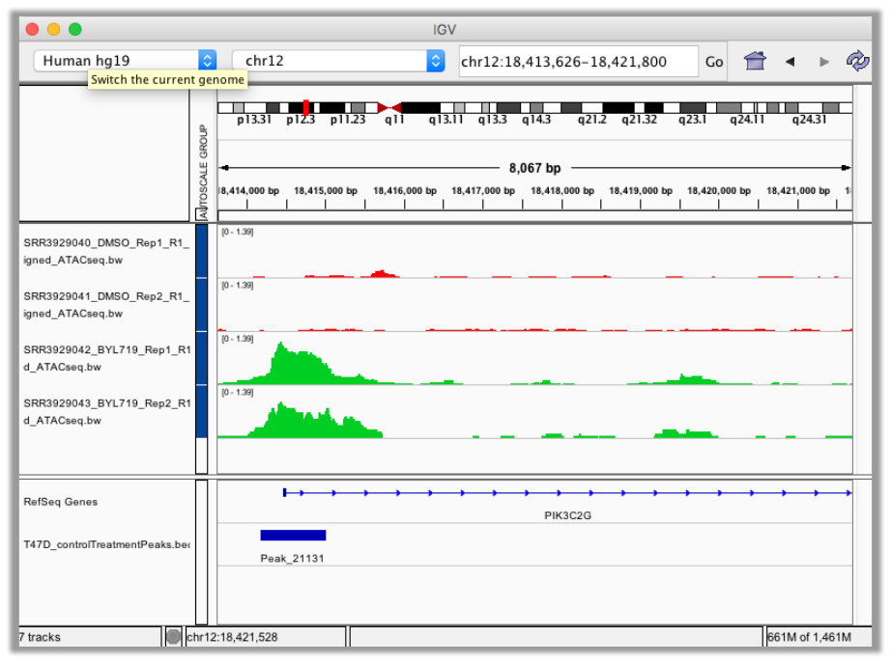Viewport: 891px width, 663px height.
Task: Refresh the view with the reload icon
Action: click(x=856, y=61)
